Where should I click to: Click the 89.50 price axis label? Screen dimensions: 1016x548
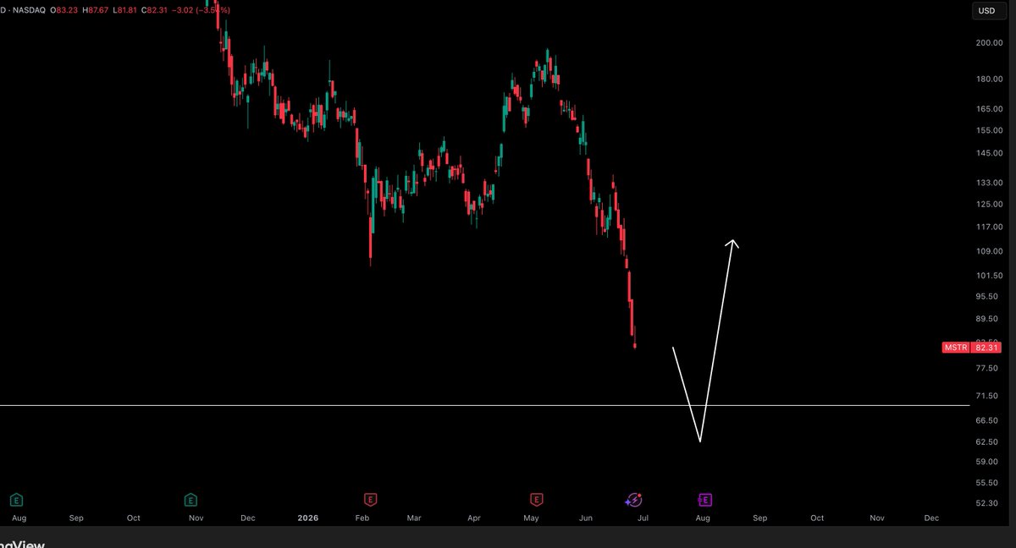[987, 320]
